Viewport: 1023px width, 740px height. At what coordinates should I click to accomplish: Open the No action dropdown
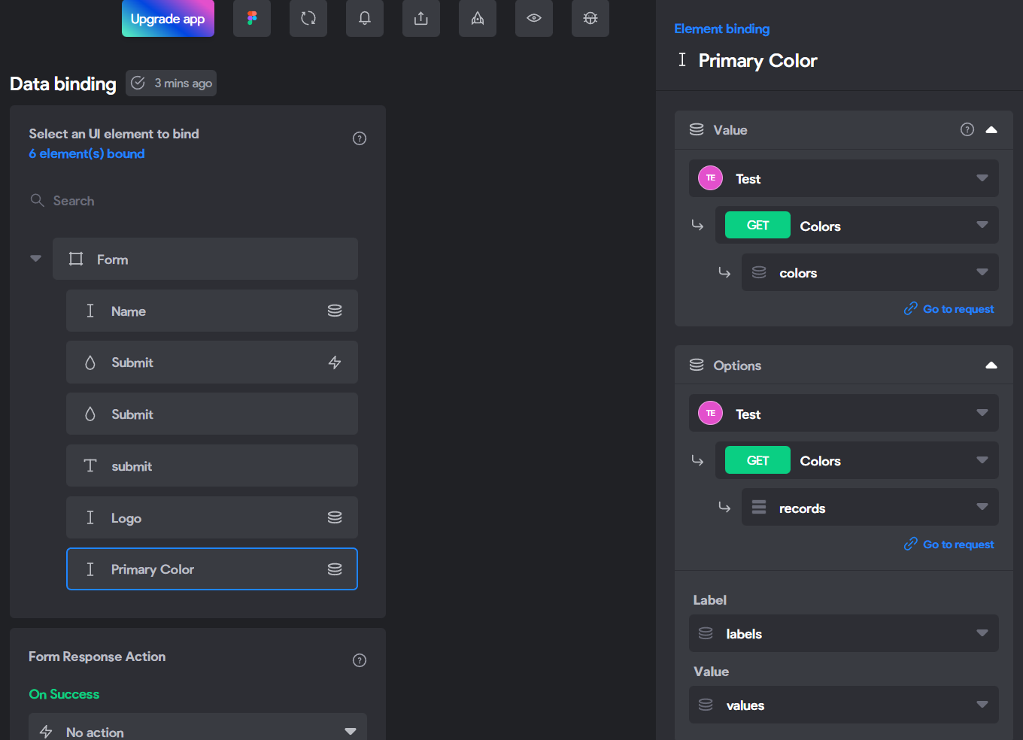[198, 730]
